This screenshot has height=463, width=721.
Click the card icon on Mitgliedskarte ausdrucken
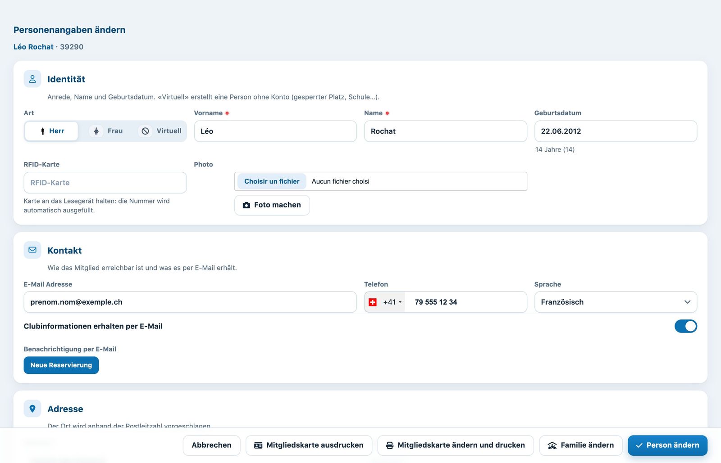pos(258,445)
